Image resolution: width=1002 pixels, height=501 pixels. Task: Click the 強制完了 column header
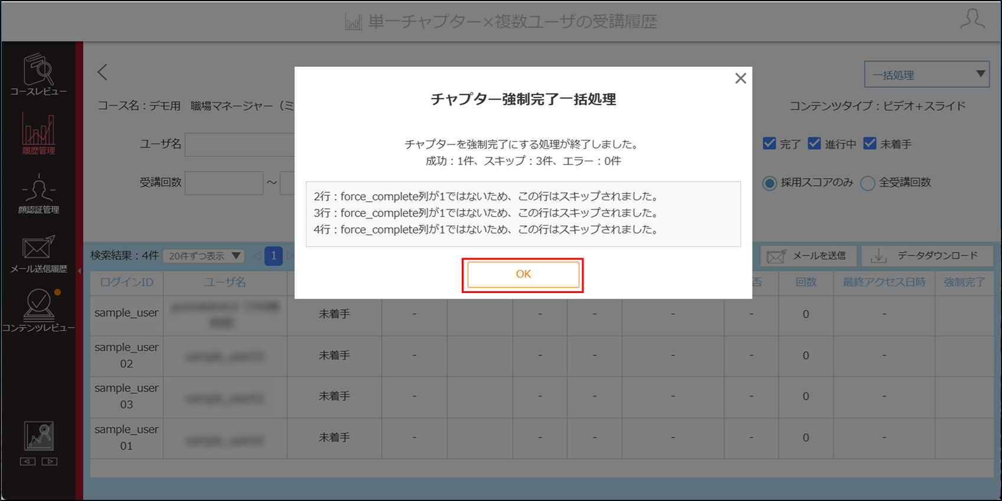964,282
